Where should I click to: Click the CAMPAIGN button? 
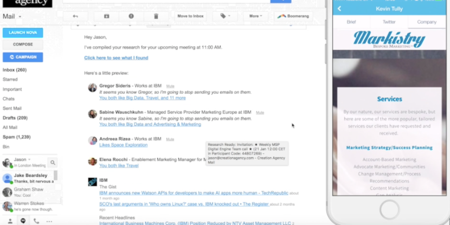[x=23, y=57]
